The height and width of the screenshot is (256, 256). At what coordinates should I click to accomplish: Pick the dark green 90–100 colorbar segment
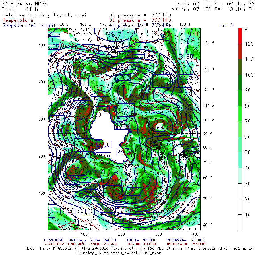(240, 82)
